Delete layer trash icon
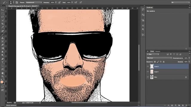Image resolution: width=191 pixels, height=107 pixels. pyautogui.click(x=186, y=106)
